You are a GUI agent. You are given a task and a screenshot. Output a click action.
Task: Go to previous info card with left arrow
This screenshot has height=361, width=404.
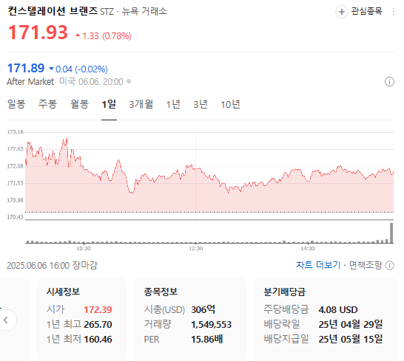(x=6, y=320)
